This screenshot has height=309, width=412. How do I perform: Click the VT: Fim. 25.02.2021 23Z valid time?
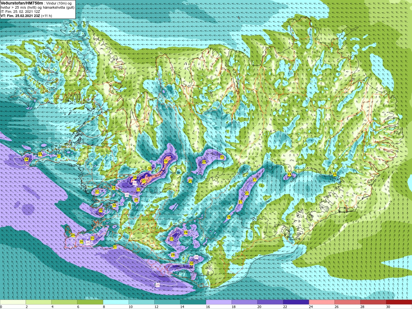[x=26, y=16]
